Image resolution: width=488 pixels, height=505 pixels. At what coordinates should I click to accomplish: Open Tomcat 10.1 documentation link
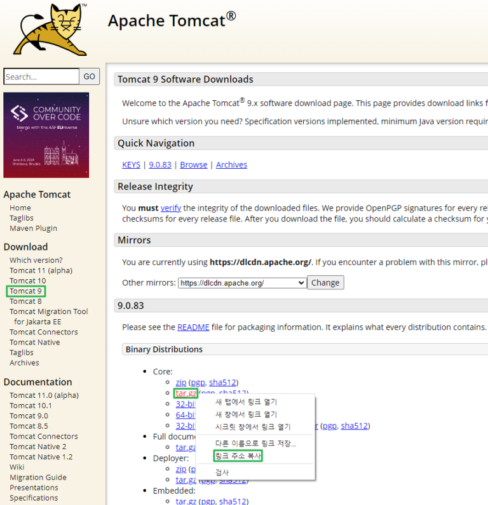(x=30, y=406)
